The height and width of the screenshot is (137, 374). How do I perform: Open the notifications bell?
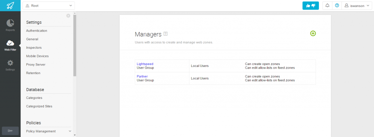click(x=328, y=6)
